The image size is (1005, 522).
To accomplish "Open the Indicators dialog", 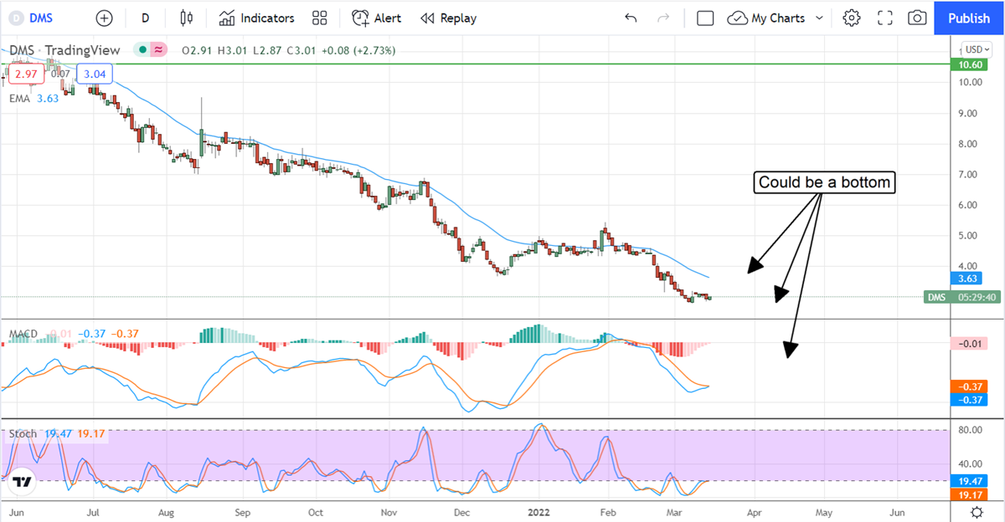I will click(257, 18).
